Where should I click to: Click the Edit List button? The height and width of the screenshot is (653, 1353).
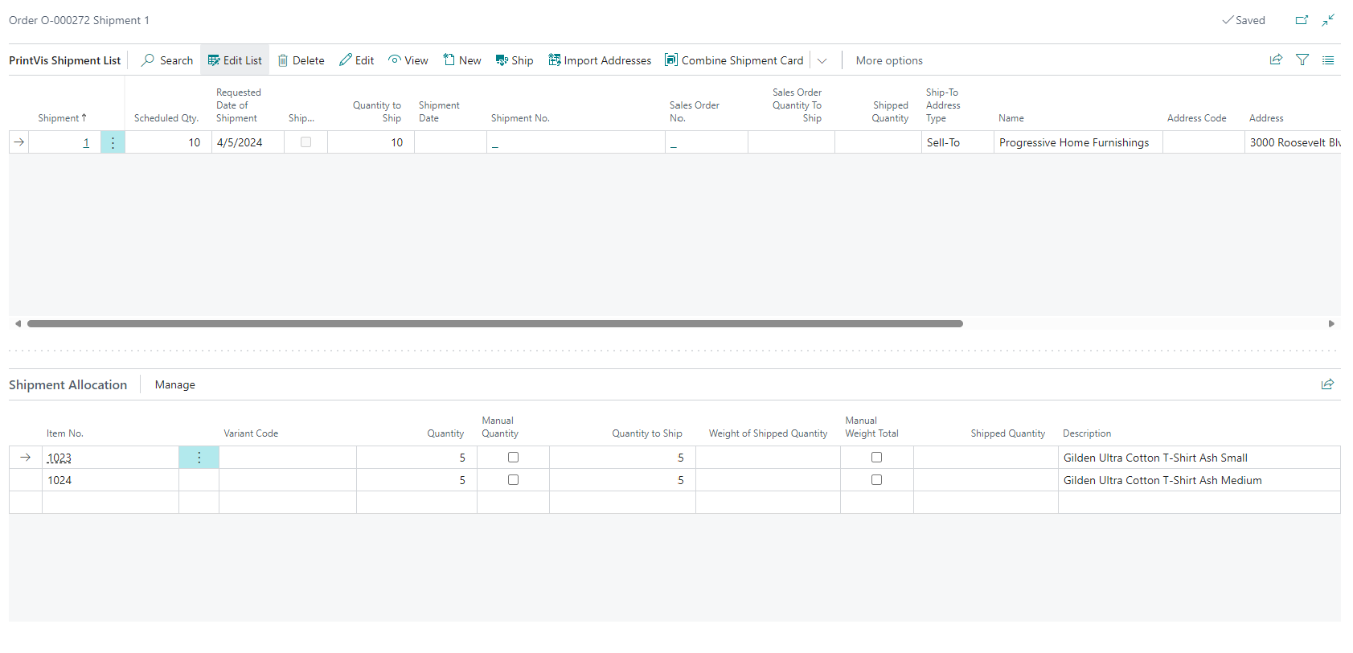pos(235,60)
